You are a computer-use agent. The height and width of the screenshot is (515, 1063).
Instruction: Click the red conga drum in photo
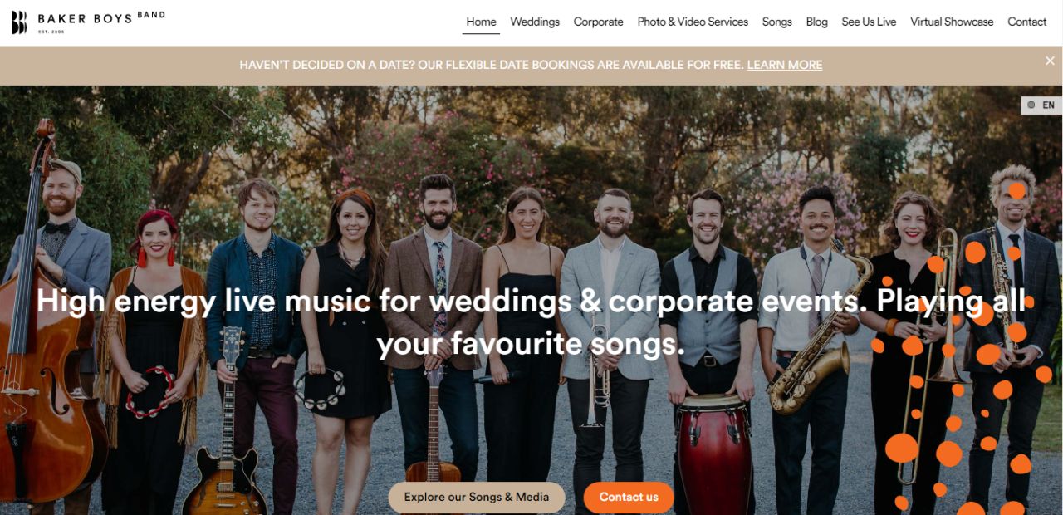[715, 454]
